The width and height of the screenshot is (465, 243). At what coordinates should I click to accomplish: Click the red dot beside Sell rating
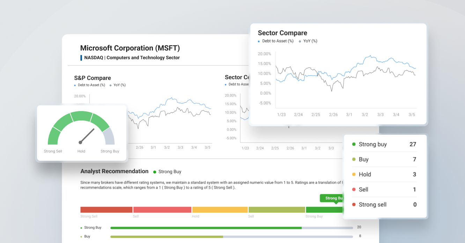(355, 189)
